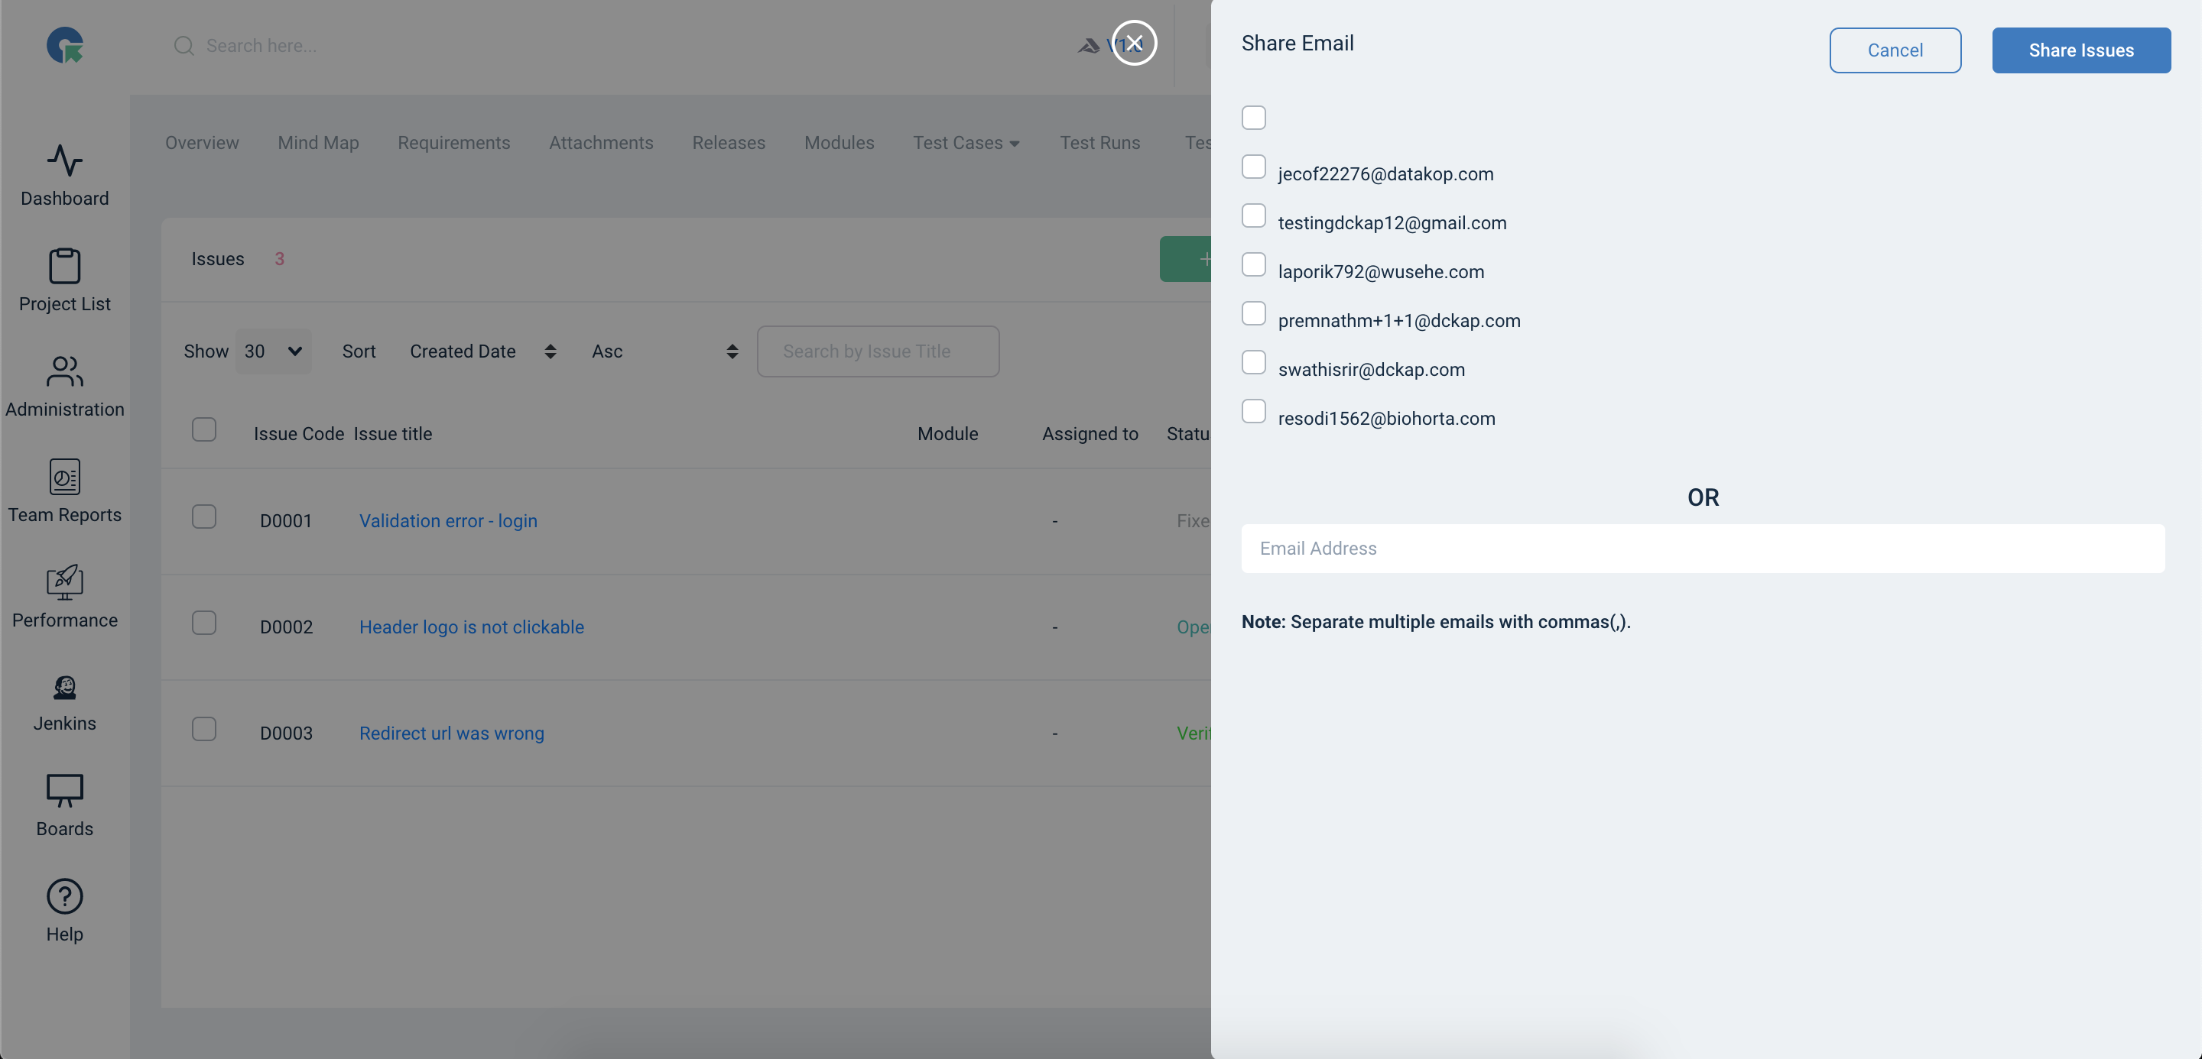Open the Created Date sort dropdown
Viewport: 2202px width, 1059px height.
(x=484, y=351)
